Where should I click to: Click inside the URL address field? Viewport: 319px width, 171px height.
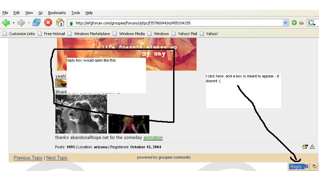[x=172, y=23]
